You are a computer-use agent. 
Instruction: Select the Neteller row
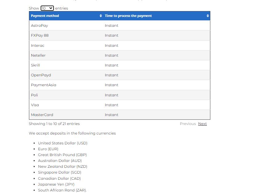pyautogui.click(x=38, y=55)
